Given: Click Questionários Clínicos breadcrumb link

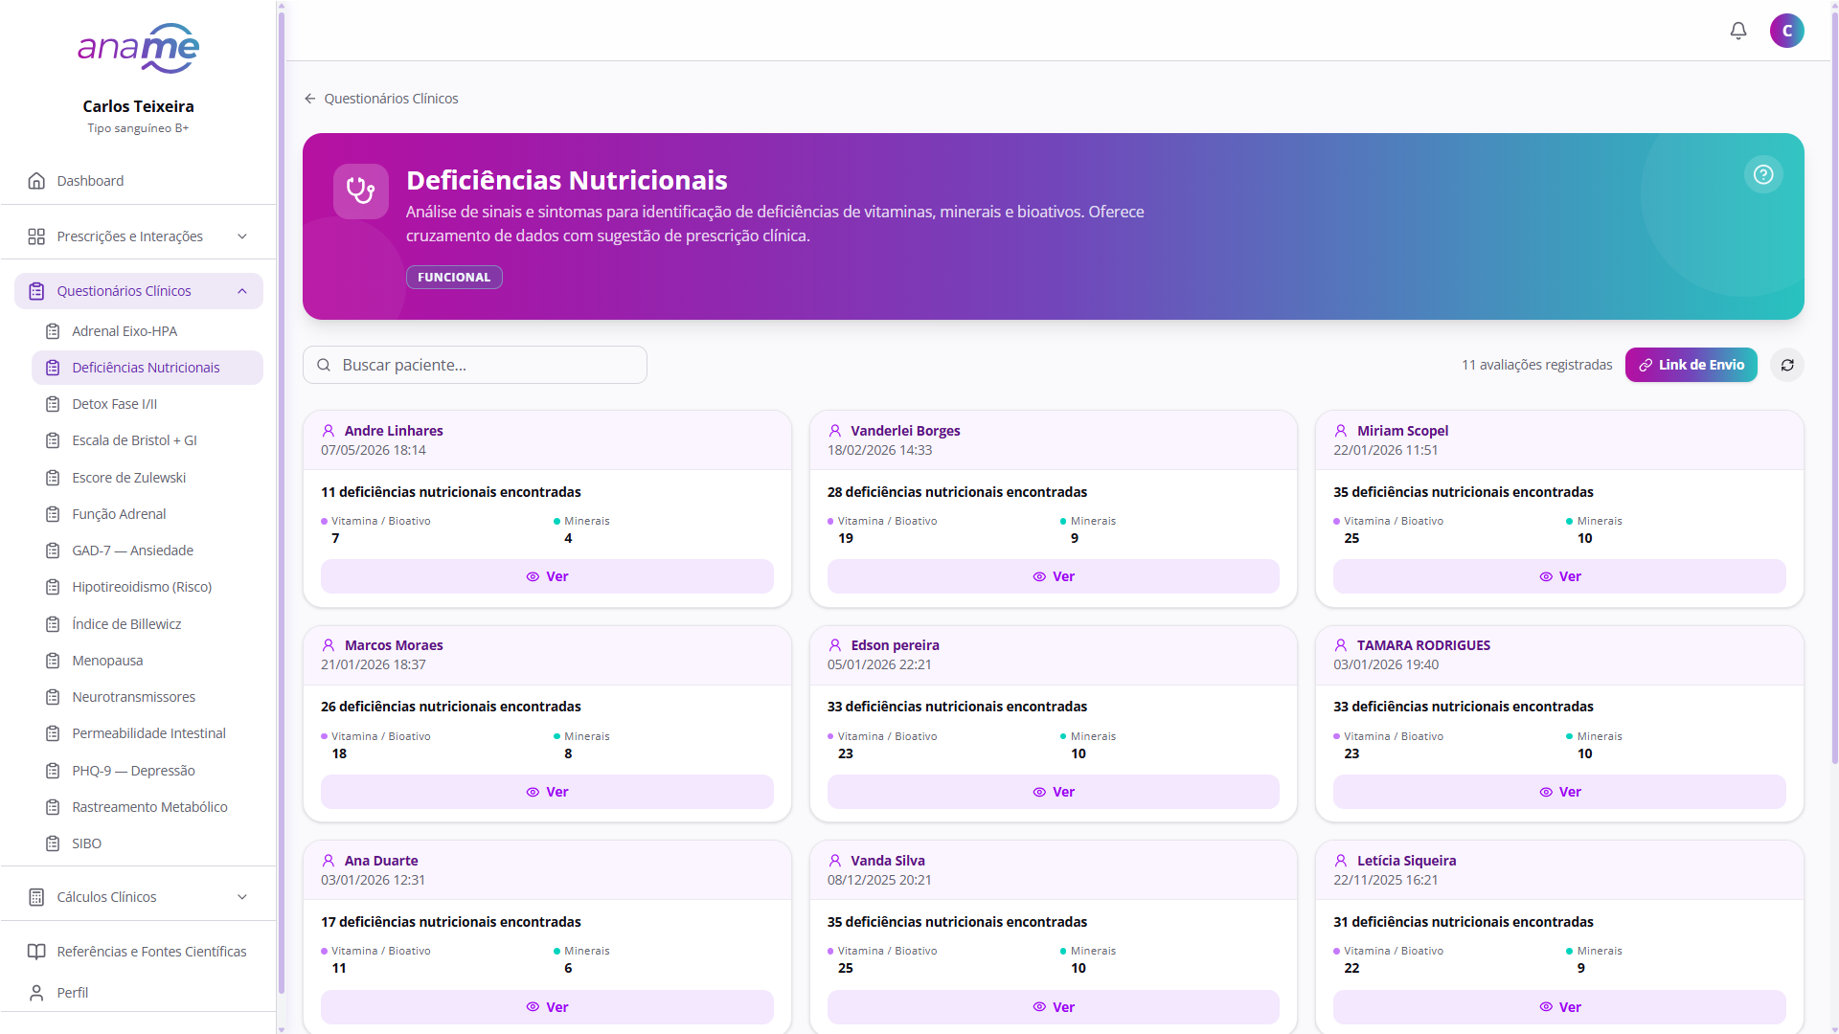Looking at the screenshot, I should [x=391, y=99].
